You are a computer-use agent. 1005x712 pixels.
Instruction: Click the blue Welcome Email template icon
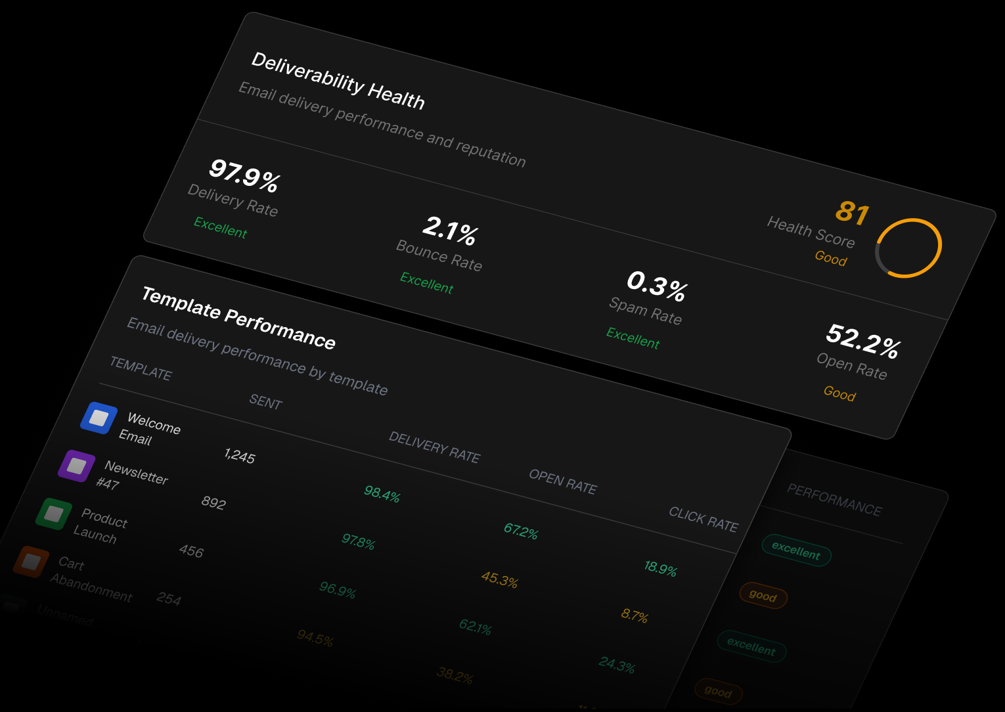[x=99, y=418]
